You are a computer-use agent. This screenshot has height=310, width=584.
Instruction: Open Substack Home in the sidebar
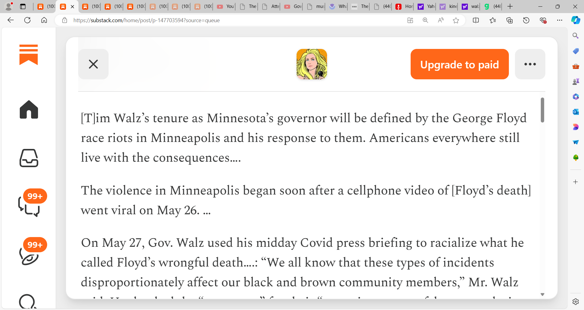point(29,109)
